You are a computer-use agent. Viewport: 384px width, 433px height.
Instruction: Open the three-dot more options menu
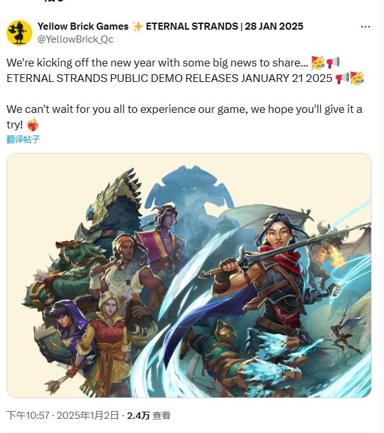coord(365,27)
